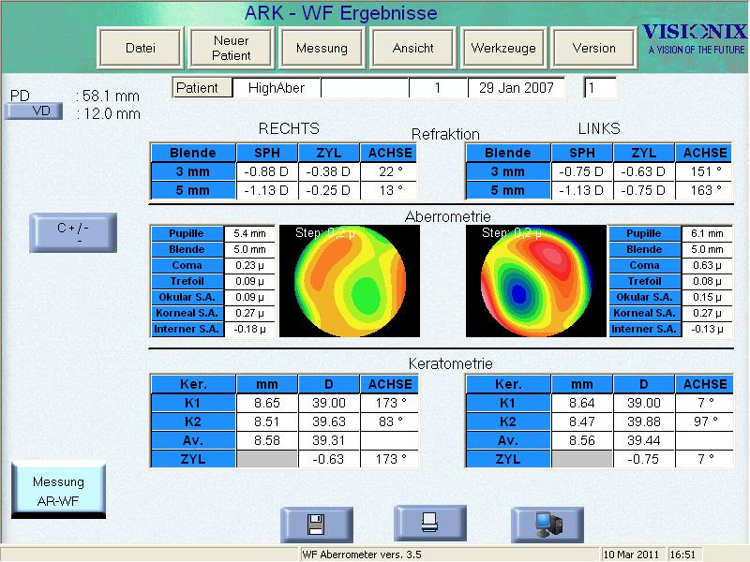750x562 pixels.
Task: Select the Messung AR-WF mode button
Action: 58,490
